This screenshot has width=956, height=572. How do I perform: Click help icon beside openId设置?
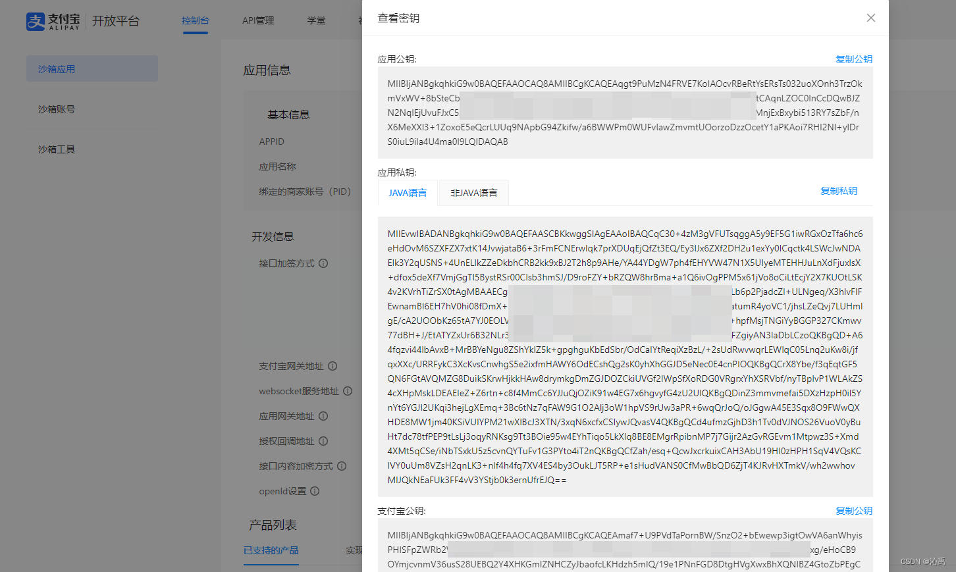[315, 491]
